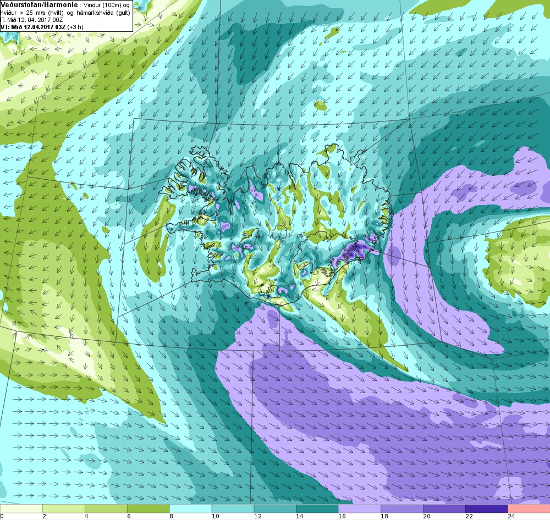Click the light lavender 16–18 m/s legend swatch
This screenshot has width=550, height=520.
point(360,508)
